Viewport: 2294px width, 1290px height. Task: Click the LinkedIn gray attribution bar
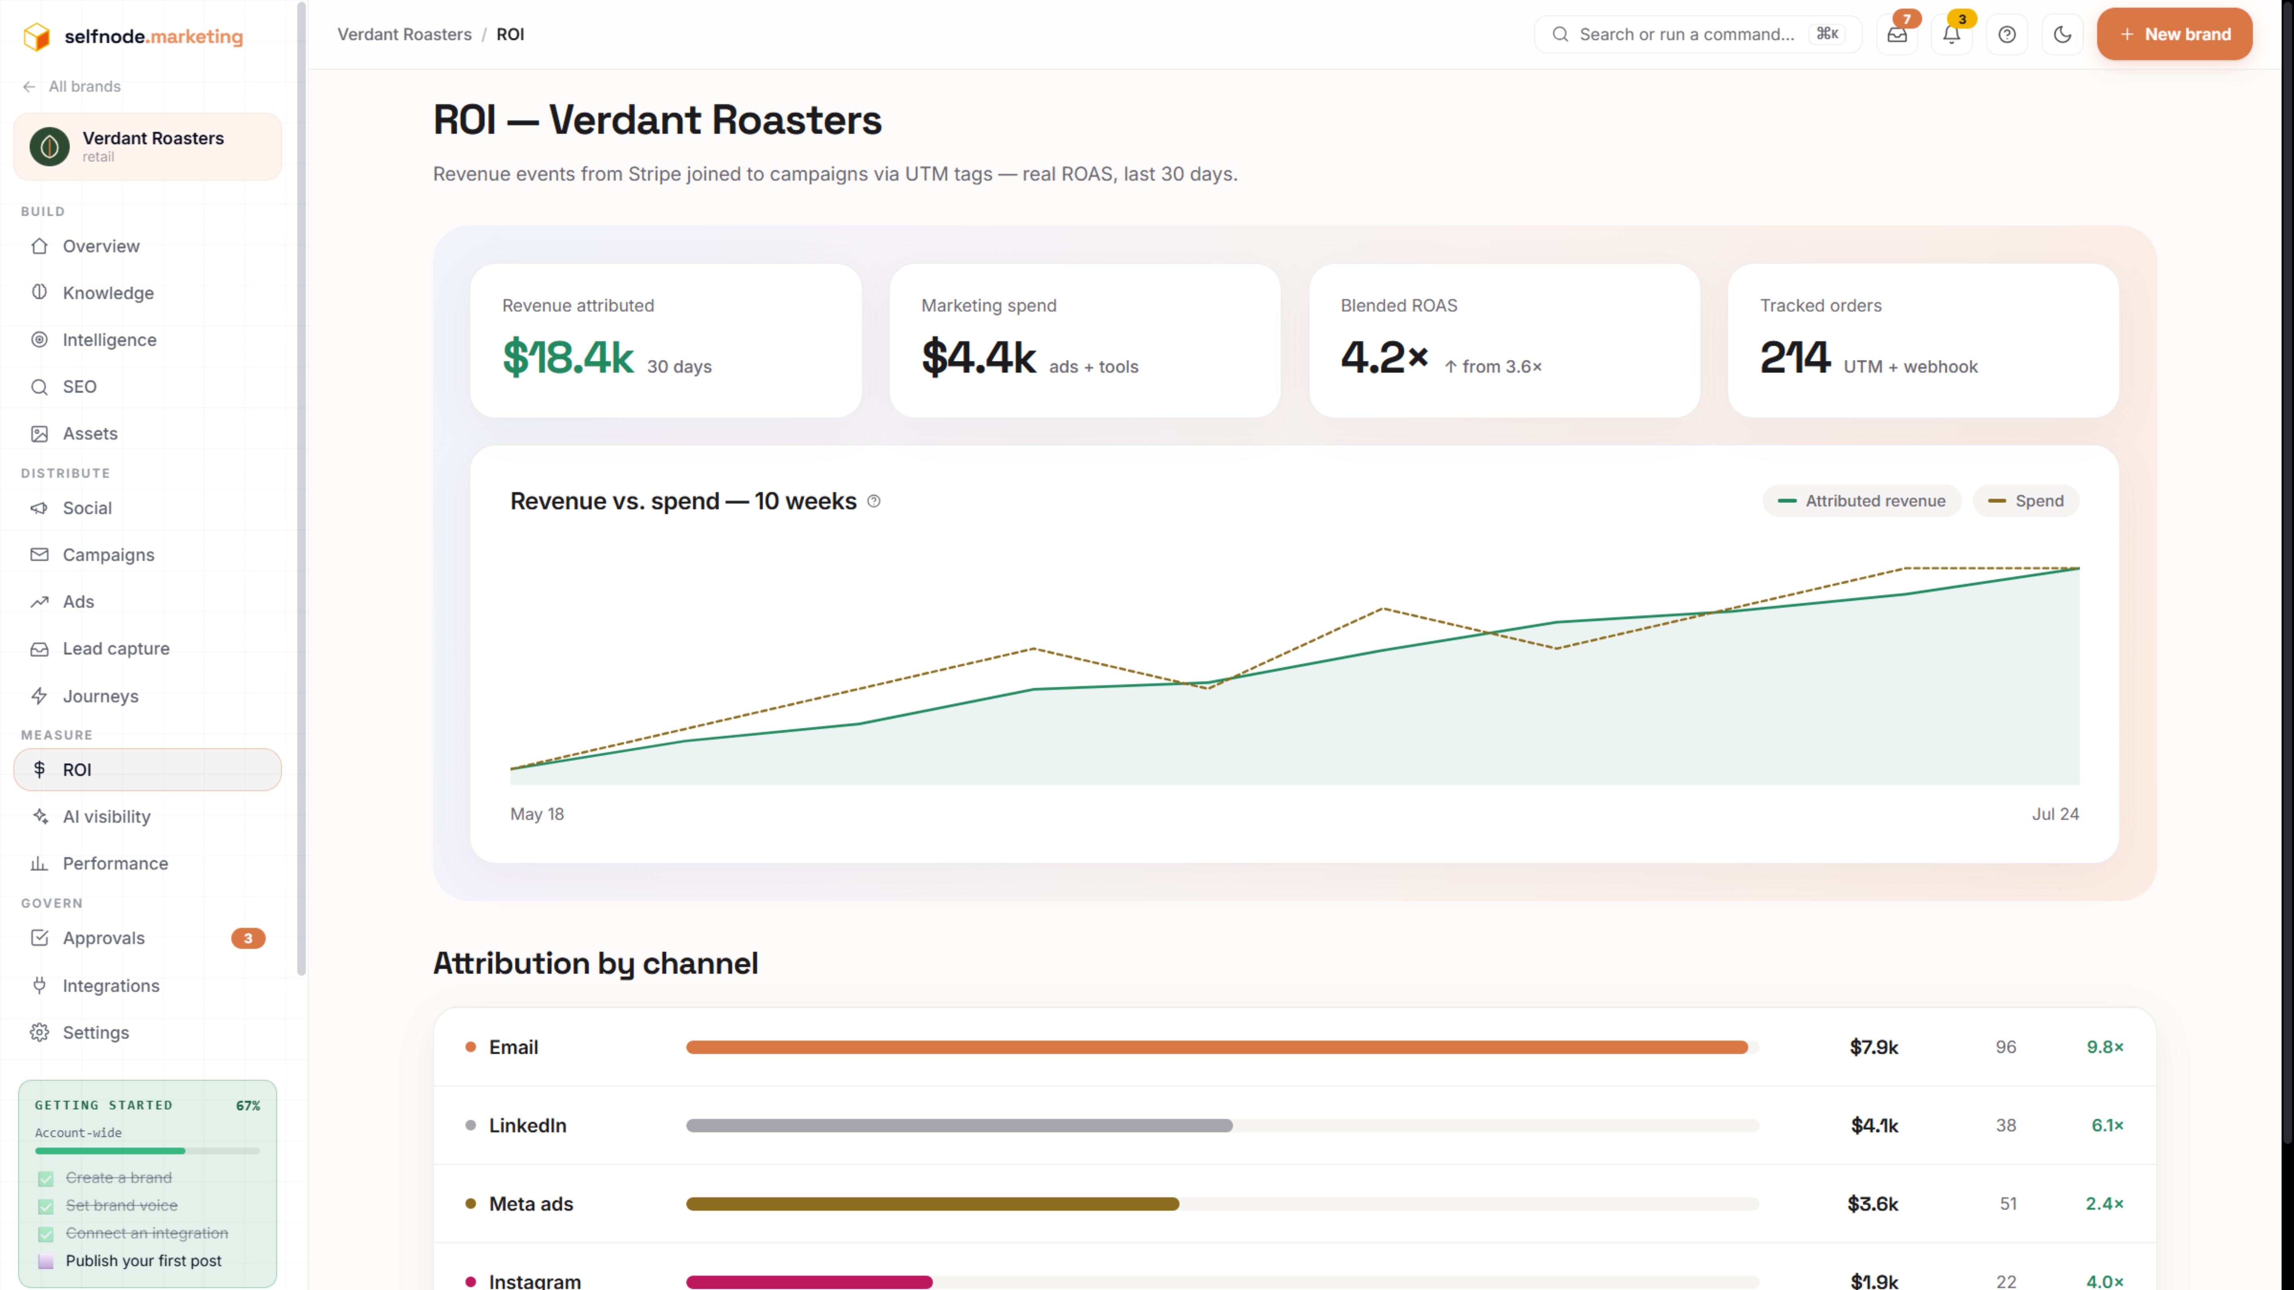[x=959, y=1125]
